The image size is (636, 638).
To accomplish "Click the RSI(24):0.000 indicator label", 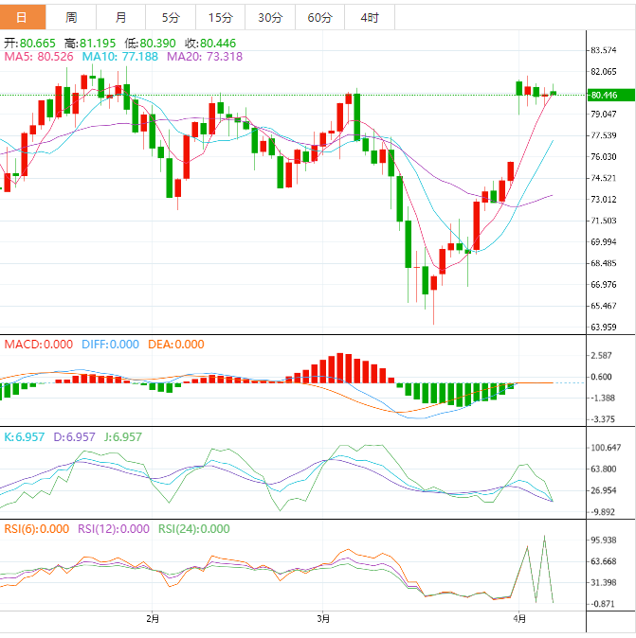I will [x=192, y=529].
